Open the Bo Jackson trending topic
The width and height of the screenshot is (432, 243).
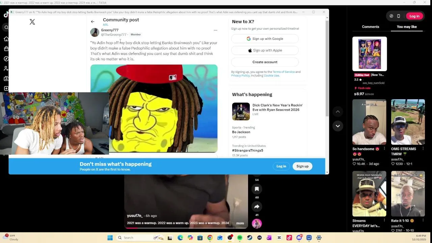pos(241,132)
